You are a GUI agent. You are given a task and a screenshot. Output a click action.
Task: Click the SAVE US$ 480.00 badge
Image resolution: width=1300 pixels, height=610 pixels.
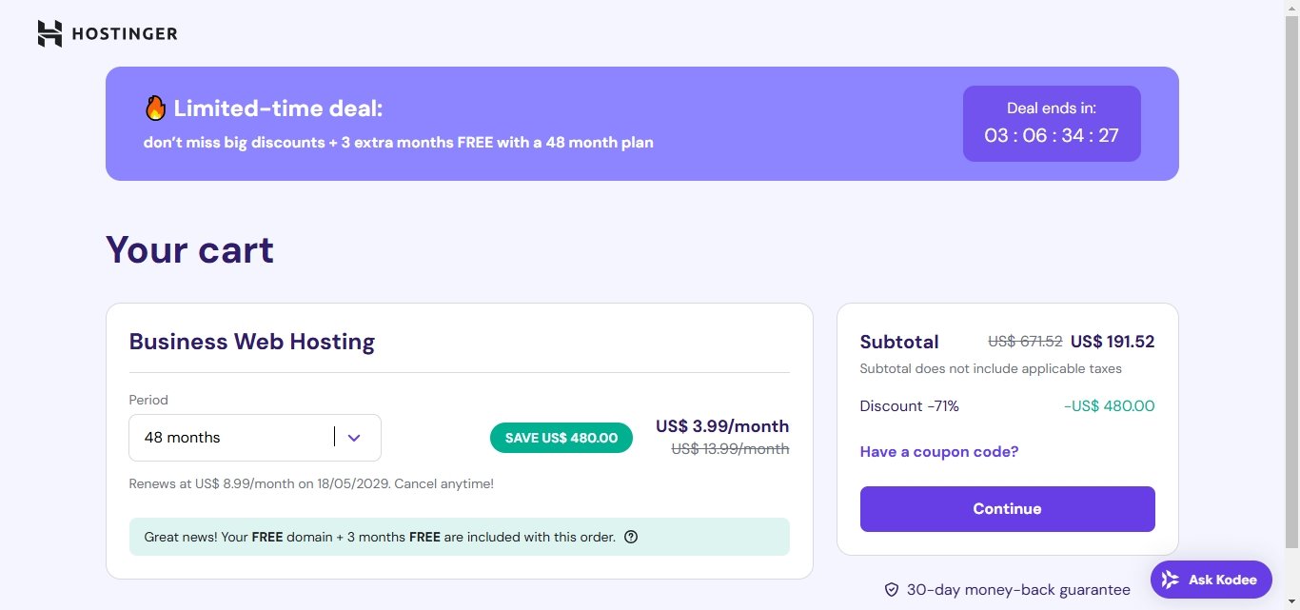[561, 438]
